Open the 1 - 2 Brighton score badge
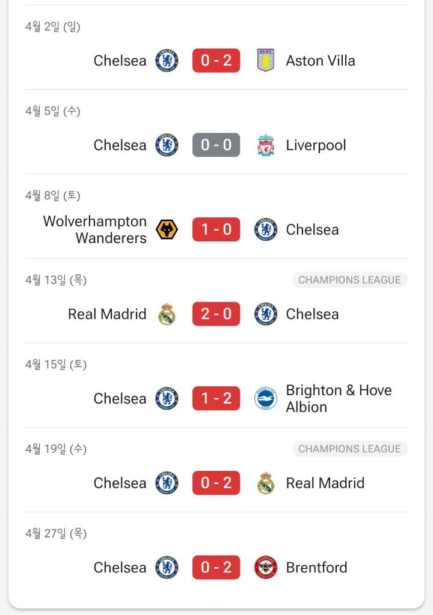Screen dimensions: 433x615 point(216,399)
